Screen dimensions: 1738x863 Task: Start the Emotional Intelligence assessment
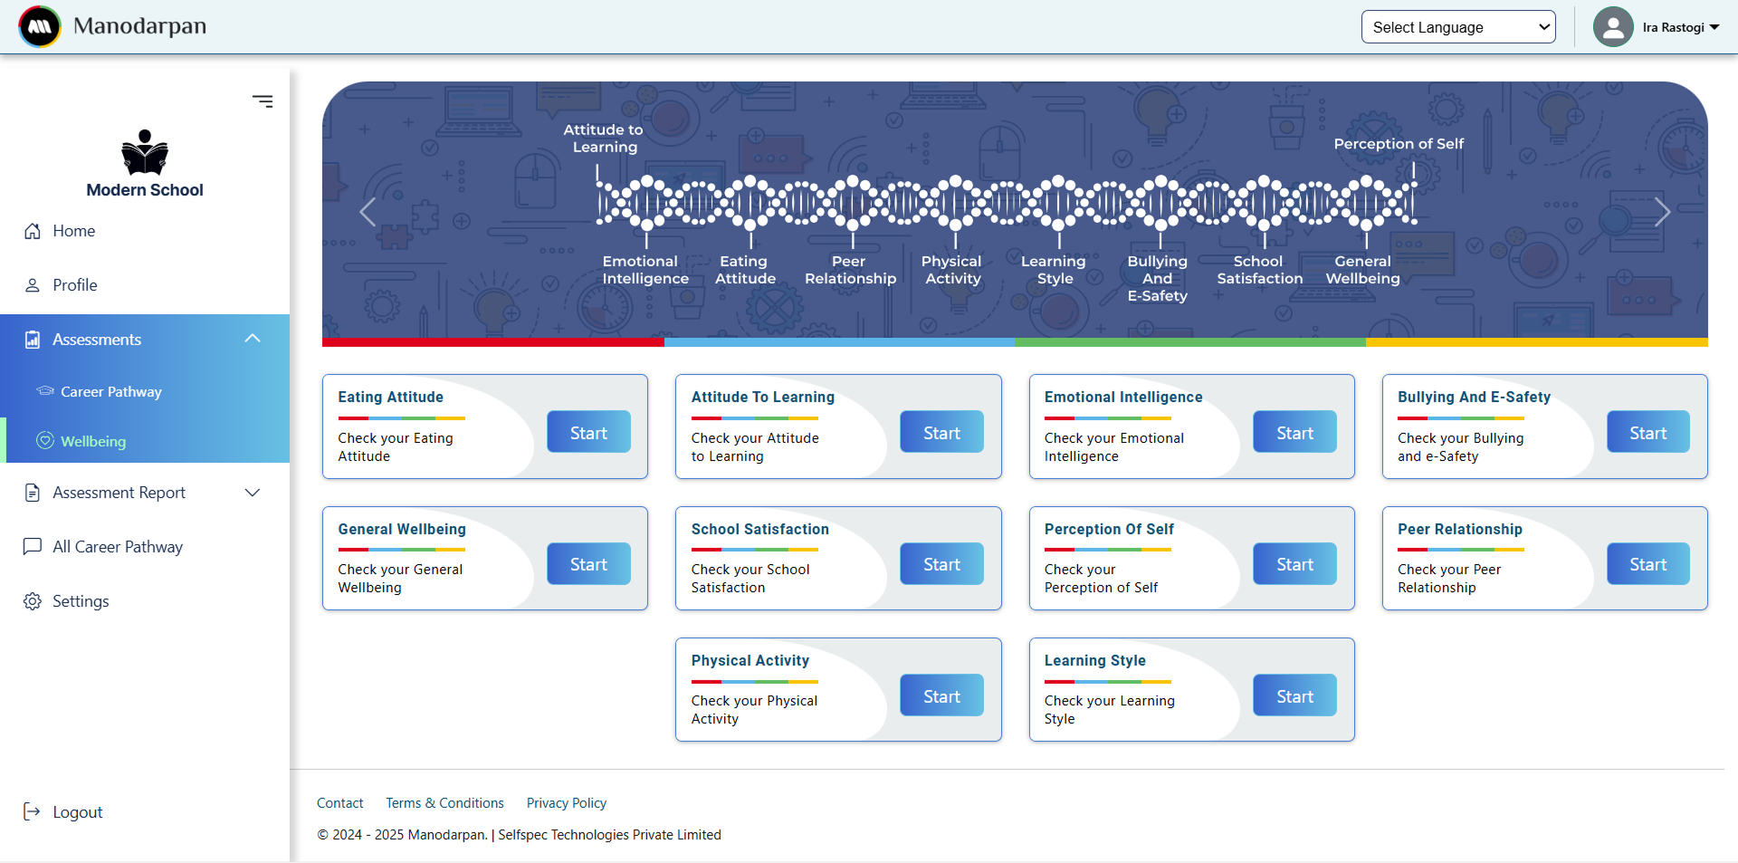pos(1294,432)
